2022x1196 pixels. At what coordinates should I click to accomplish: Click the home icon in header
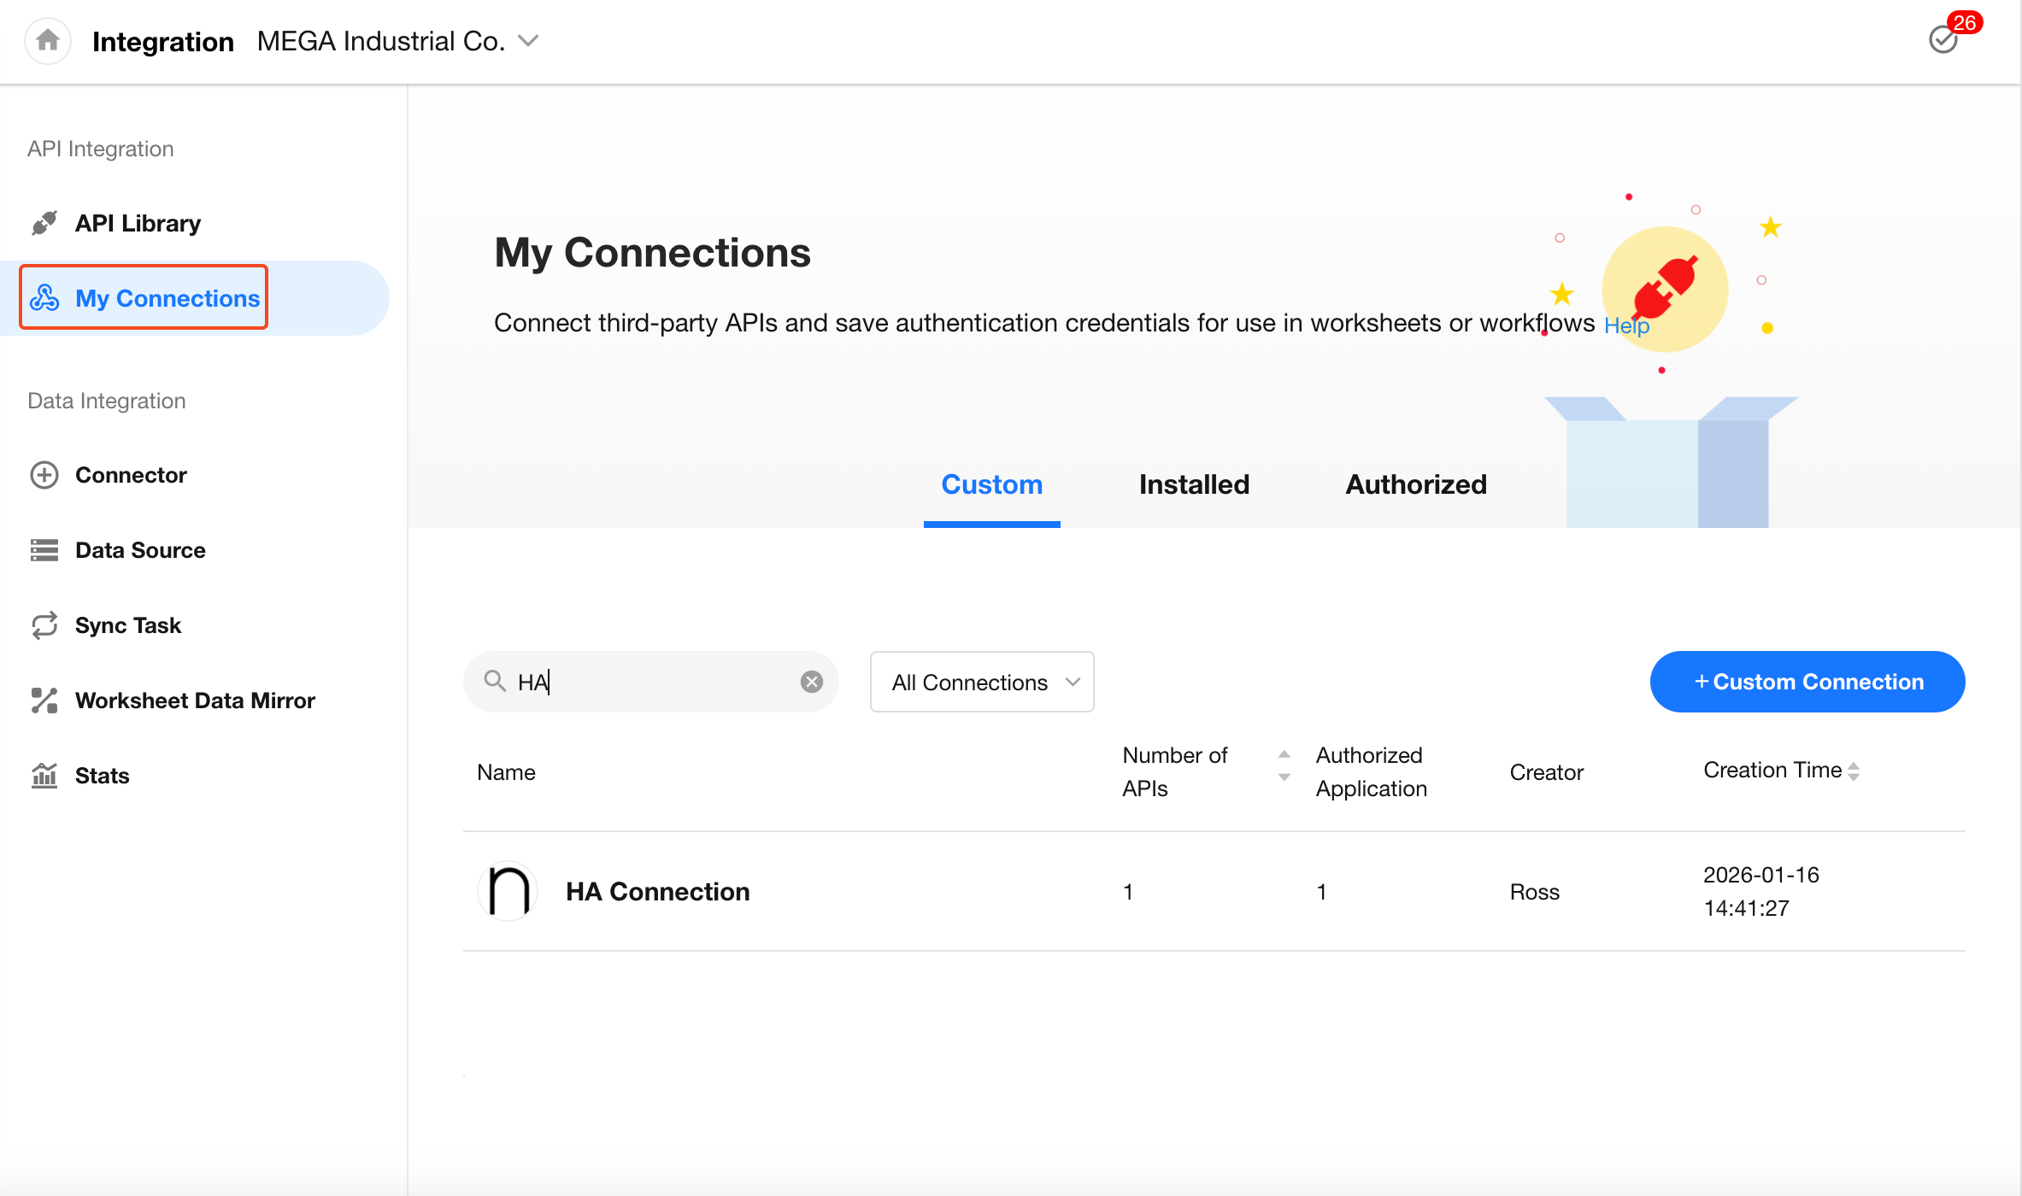point(48,40)
